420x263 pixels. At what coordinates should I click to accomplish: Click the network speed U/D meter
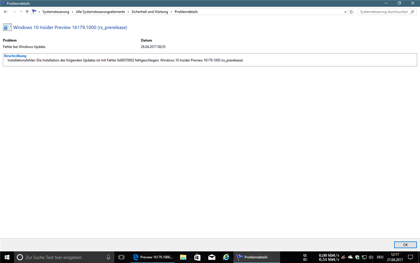321,257
